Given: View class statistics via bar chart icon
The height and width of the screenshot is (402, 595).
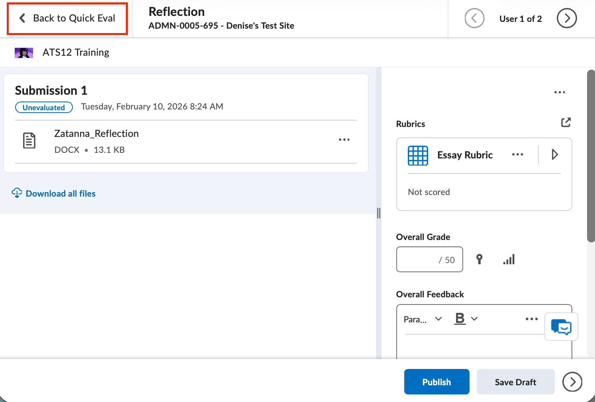Looking at the screenshot, I should click(x=509, y=259).
